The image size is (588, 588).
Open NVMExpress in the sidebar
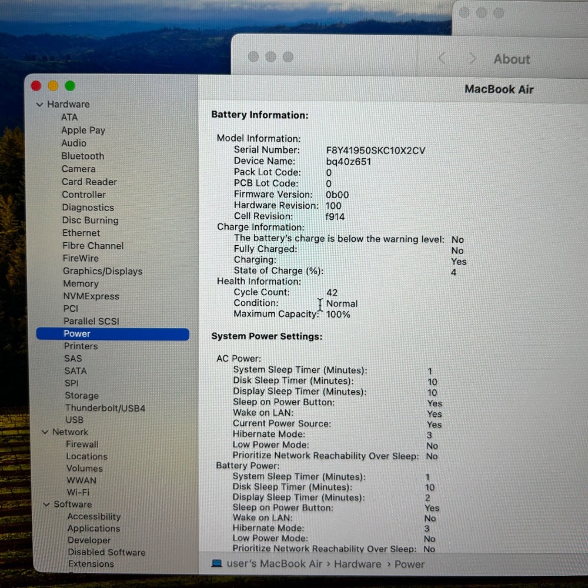pos(91,296)
